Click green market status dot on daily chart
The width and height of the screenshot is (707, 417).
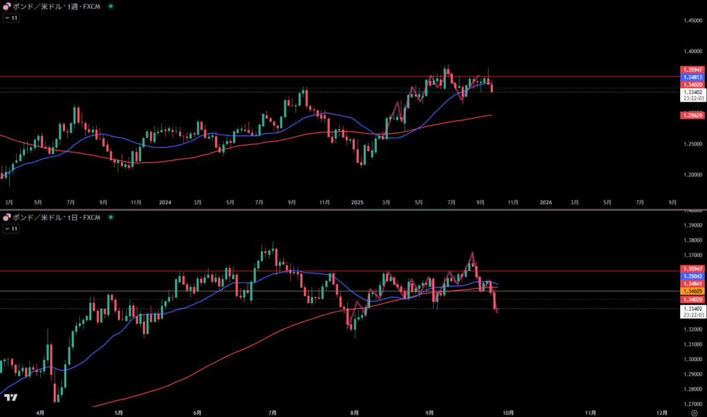[x=111, y=217]
